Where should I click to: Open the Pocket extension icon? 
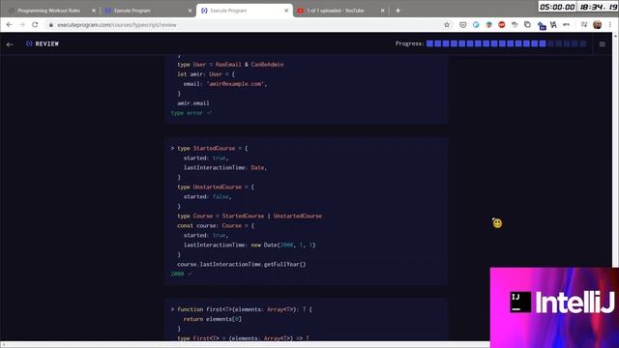[x=462, y=25]
